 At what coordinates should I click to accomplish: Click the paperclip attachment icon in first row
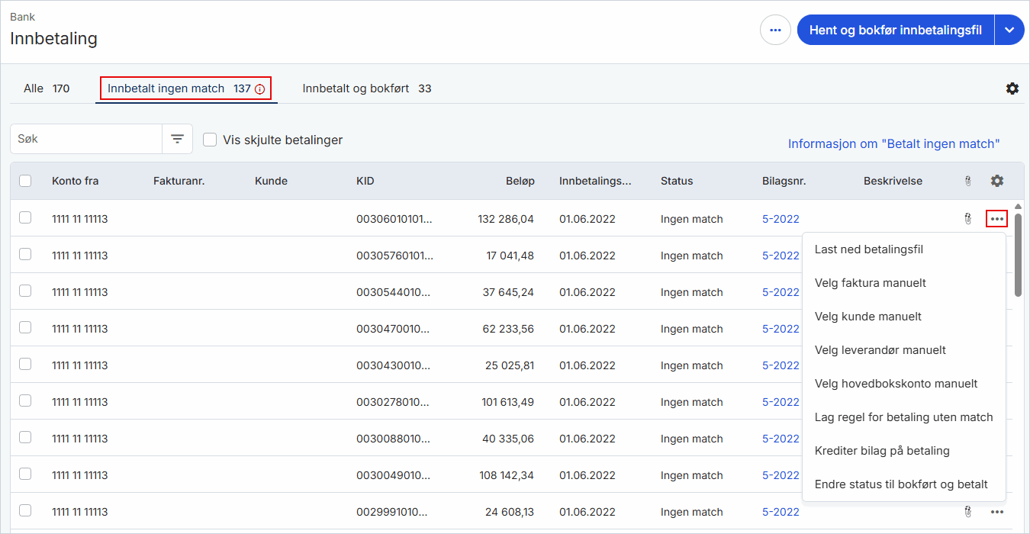point(967,219)
